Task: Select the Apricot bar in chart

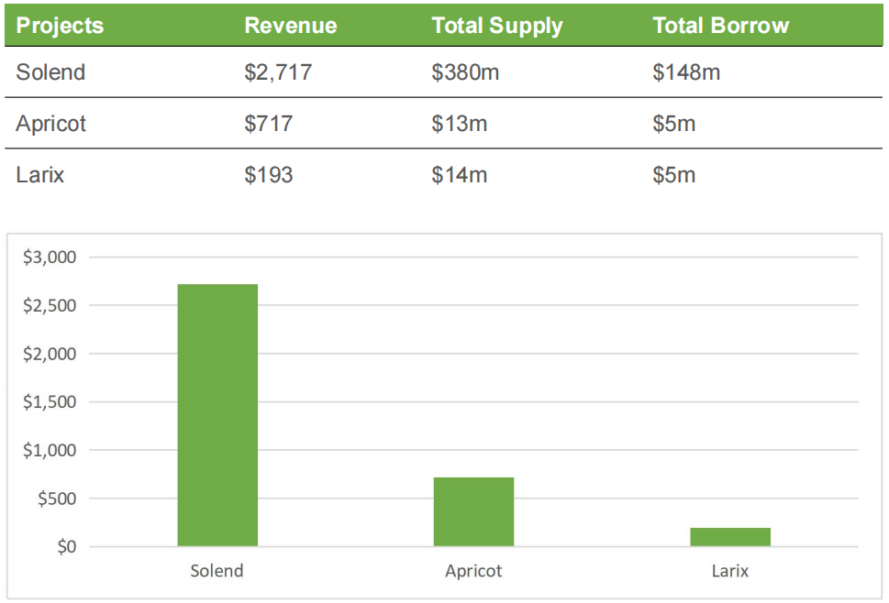Action: point(474,512)
